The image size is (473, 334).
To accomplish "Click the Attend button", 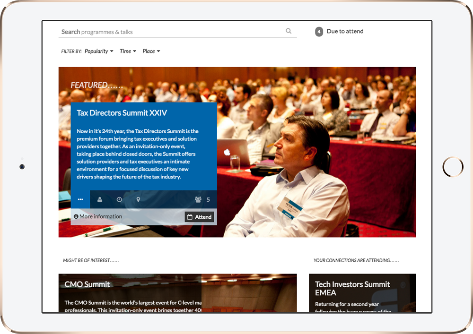I will 199,217.
